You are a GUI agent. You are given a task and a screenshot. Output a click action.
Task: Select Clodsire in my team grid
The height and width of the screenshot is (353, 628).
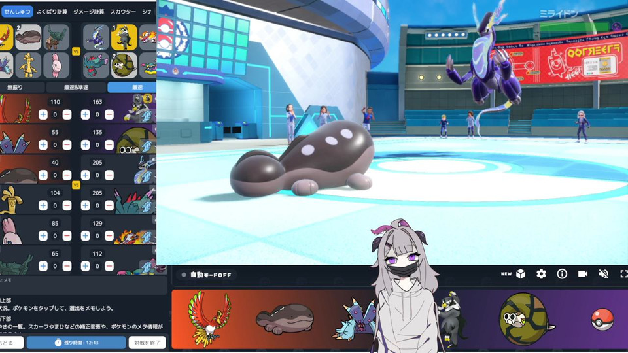coord(28,37)
